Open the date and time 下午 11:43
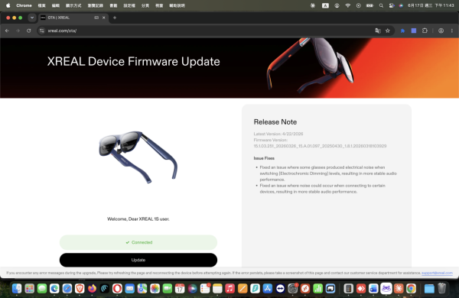The image size is (459, 298). click(x=431, y=5)
